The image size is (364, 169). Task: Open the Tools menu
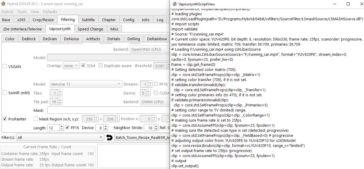click(22, 12)
